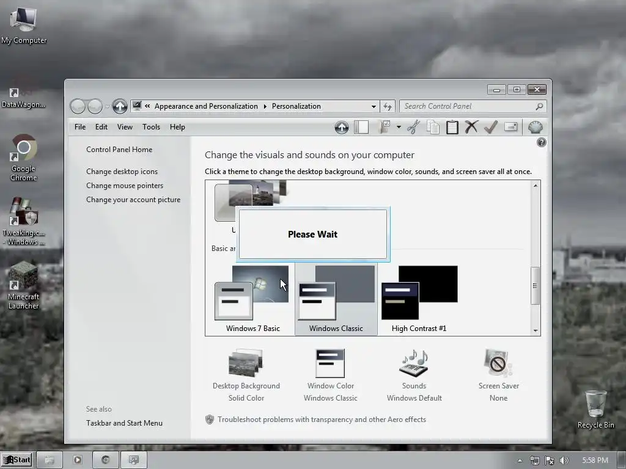Click the My Computer desktop icon
The width and height of the screenshot is (626, 469).
point(24,24)
